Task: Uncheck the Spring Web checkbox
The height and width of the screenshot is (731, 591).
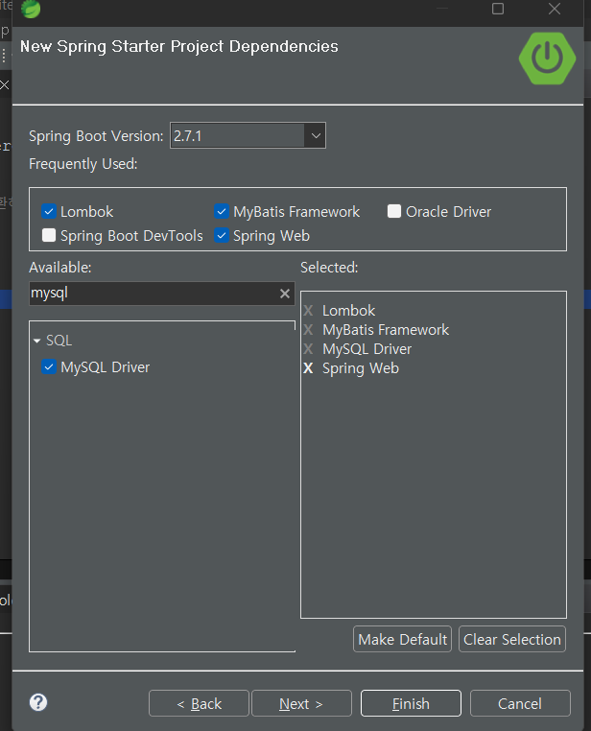Action: [x=222, y=235]
